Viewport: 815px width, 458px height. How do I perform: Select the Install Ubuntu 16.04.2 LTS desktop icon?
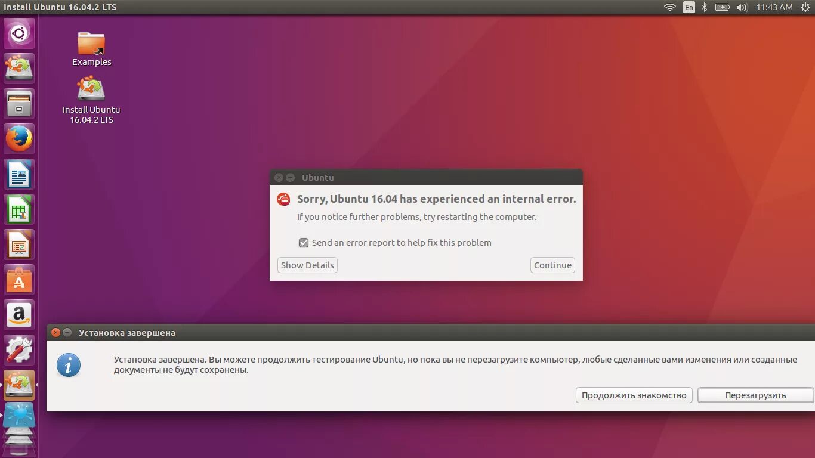91,100
